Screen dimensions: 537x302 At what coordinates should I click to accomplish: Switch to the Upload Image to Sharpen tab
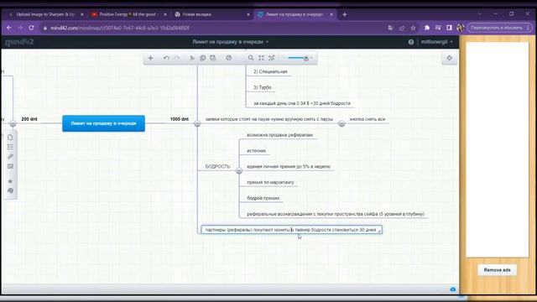pyautogui.click(x=44, y=14)
